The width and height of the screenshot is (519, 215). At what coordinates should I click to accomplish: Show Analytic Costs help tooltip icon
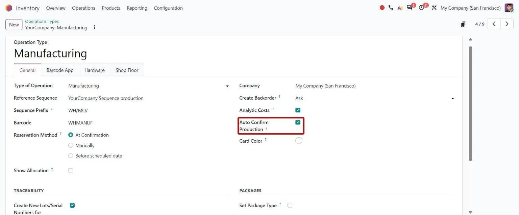[x=273, y=109]
